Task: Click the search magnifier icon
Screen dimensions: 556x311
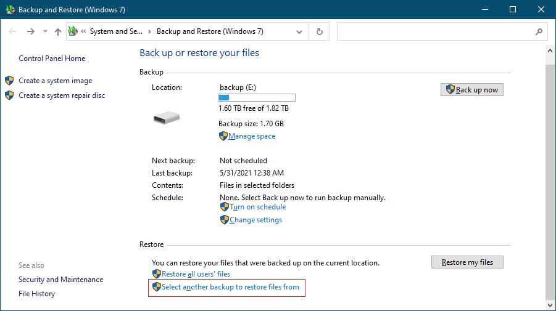Action: [x=539, y=32]
